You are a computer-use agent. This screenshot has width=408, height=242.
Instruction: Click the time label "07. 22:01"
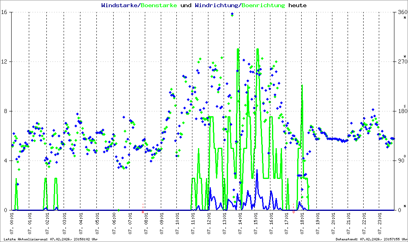tap(364, 224)
